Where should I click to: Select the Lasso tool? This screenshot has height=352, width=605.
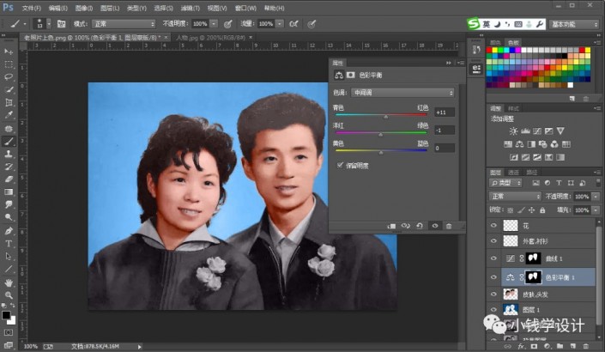click(x=9, y=76)
